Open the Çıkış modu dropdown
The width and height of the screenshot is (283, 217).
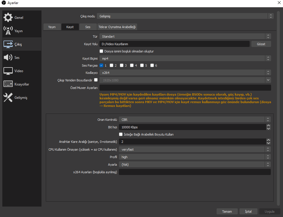(185, 16)
